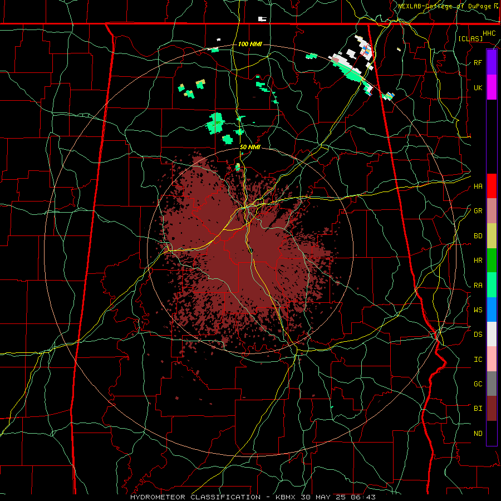The height and width of the screenshot is (501, 501).
Task: Click the HA legend label
Action: point(478,186)
